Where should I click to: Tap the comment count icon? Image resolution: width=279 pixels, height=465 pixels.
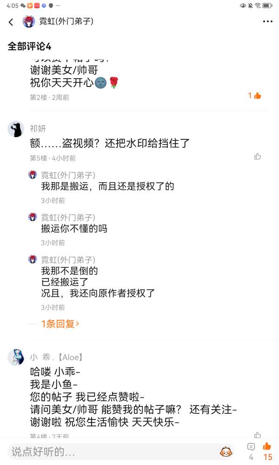[x=251, y=447]
